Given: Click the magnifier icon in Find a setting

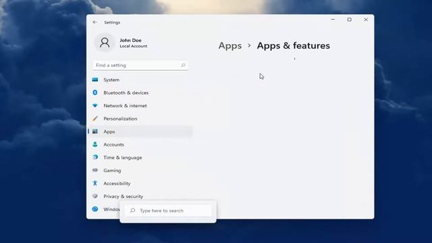Looking at the screenshot, I should 183,65.
